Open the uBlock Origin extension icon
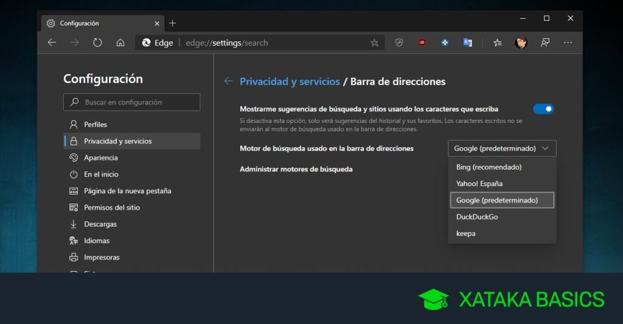This screenshot has height=324, width=623. coord(422,43)
